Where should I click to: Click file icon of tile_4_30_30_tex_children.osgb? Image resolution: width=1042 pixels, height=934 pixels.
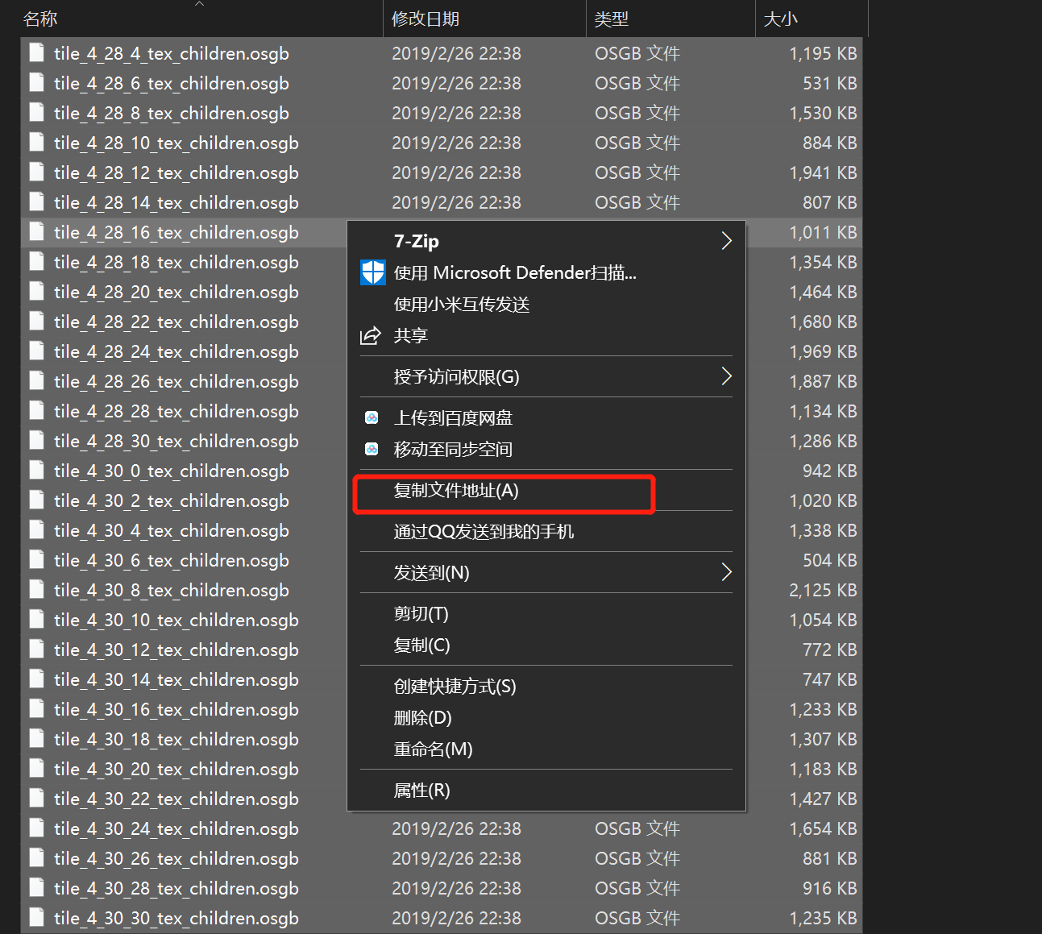[36, 918]
